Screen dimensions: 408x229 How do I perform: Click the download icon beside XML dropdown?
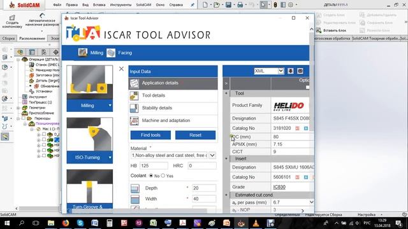click(x=291, y=71)
